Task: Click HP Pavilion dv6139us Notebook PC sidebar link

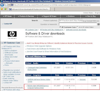Action: (11, 47)
